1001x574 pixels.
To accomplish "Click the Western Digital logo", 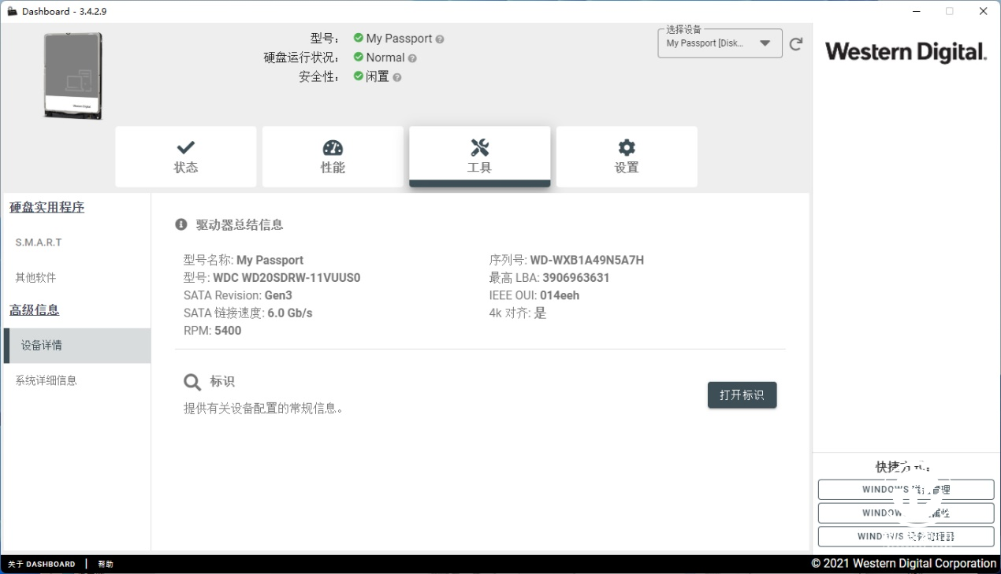I will pyautogui.click(x=906, y=52).
